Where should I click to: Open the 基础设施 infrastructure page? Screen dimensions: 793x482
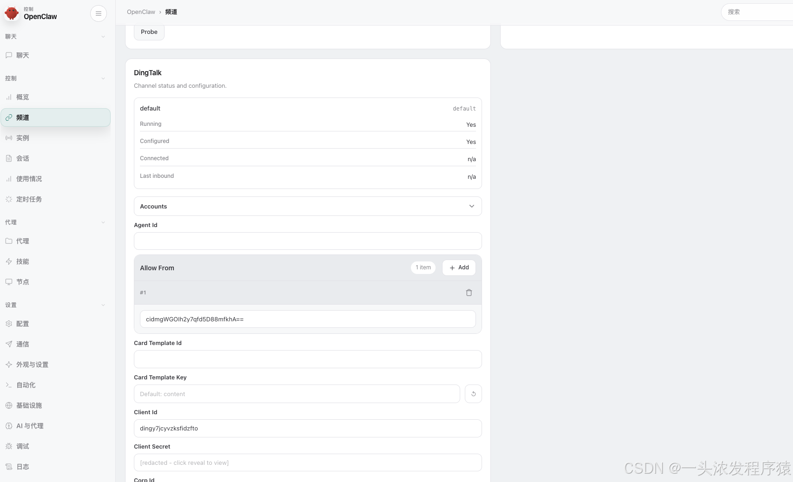[x=55, y=405]
